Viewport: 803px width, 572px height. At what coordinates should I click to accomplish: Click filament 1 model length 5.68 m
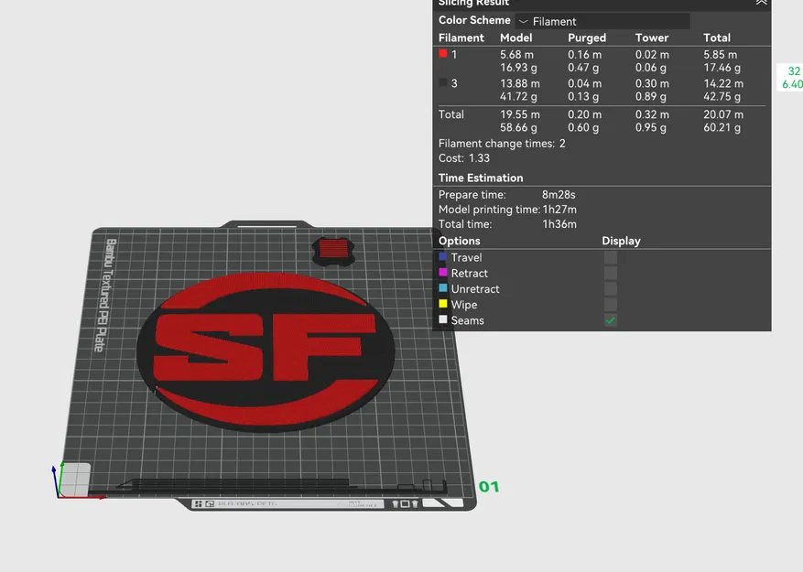pyautogui.click(x=516, y=54)
